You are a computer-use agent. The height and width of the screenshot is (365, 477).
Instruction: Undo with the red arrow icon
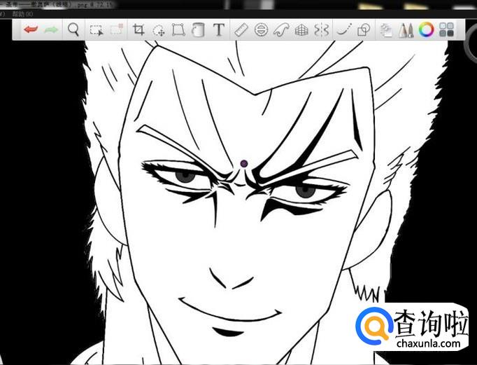point(31,29)
